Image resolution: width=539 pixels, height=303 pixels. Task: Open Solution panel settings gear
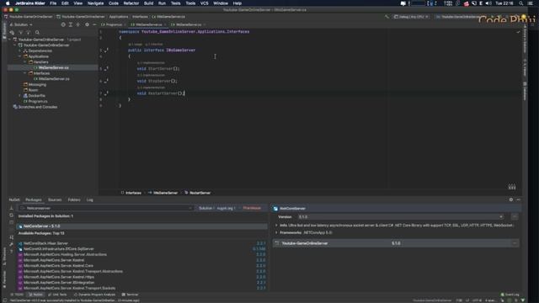click(87, 24)
